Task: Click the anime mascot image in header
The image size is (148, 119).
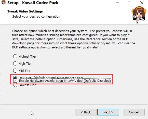Action: click(138, 15)
